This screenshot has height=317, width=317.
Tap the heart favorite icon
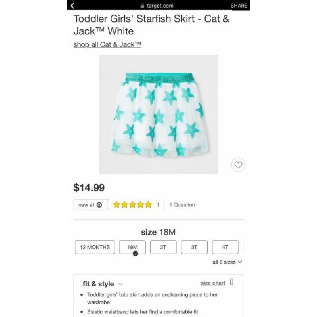click(238, 165)
